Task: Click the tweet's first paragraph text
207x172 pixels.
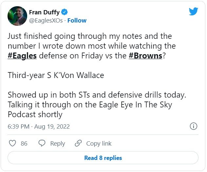Action: click(92, 46)
